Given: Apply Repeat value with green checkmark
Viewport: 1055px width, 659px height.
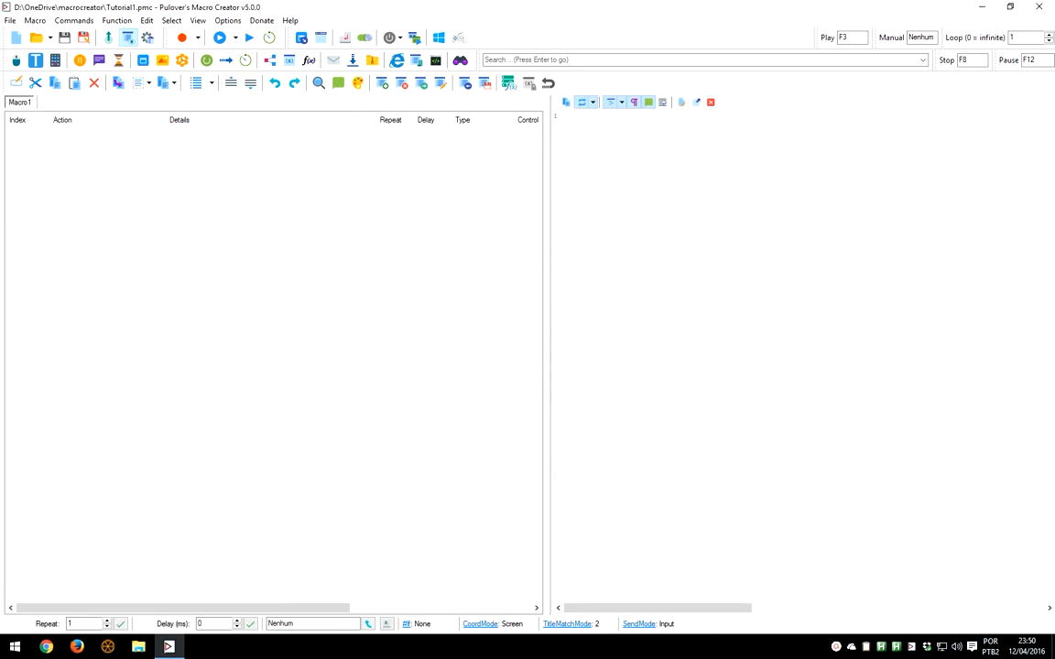Looking at the screenshot, I should [121, 624].
